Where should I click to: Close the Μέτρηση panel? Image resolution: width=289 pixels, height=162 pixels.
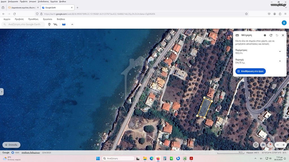pyautogui.click(x=283, y=35)
